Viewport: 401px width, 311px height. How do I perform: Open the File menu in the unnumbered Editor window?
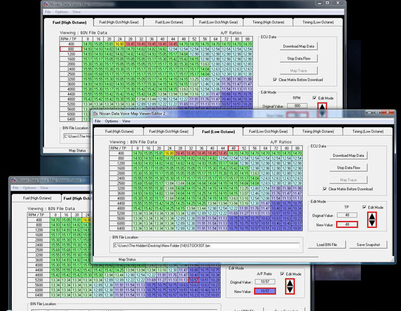pos(48,12)
